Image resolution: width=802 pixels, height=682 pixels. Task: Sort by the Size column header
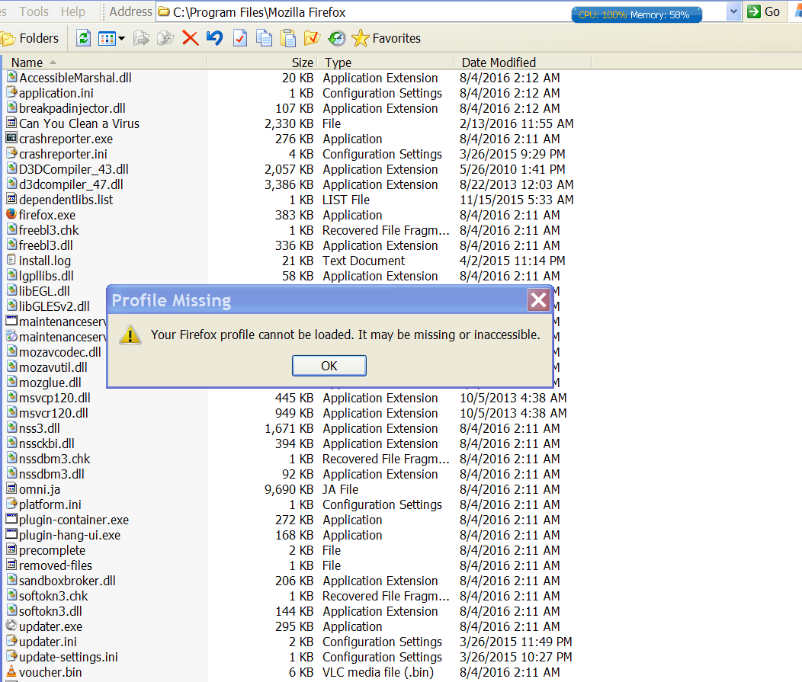click(262, 62)
